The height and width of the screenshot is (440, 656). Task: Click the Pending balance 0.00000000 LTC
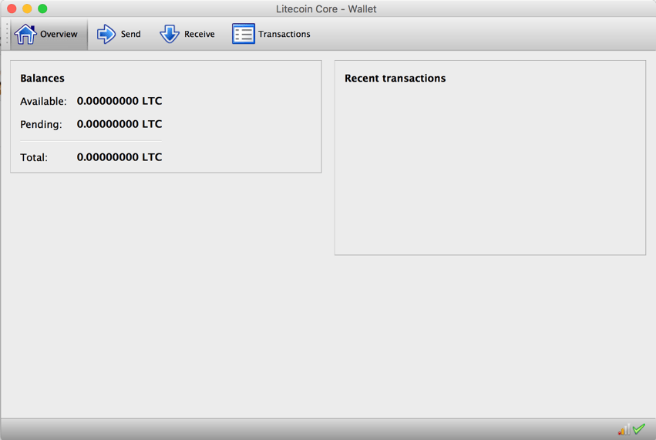119,124
